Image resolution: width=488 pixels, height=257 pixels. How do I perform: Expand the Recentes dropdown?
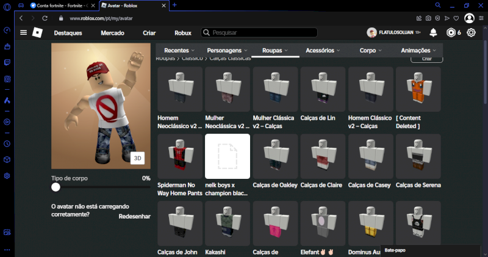tap(179, 50)
